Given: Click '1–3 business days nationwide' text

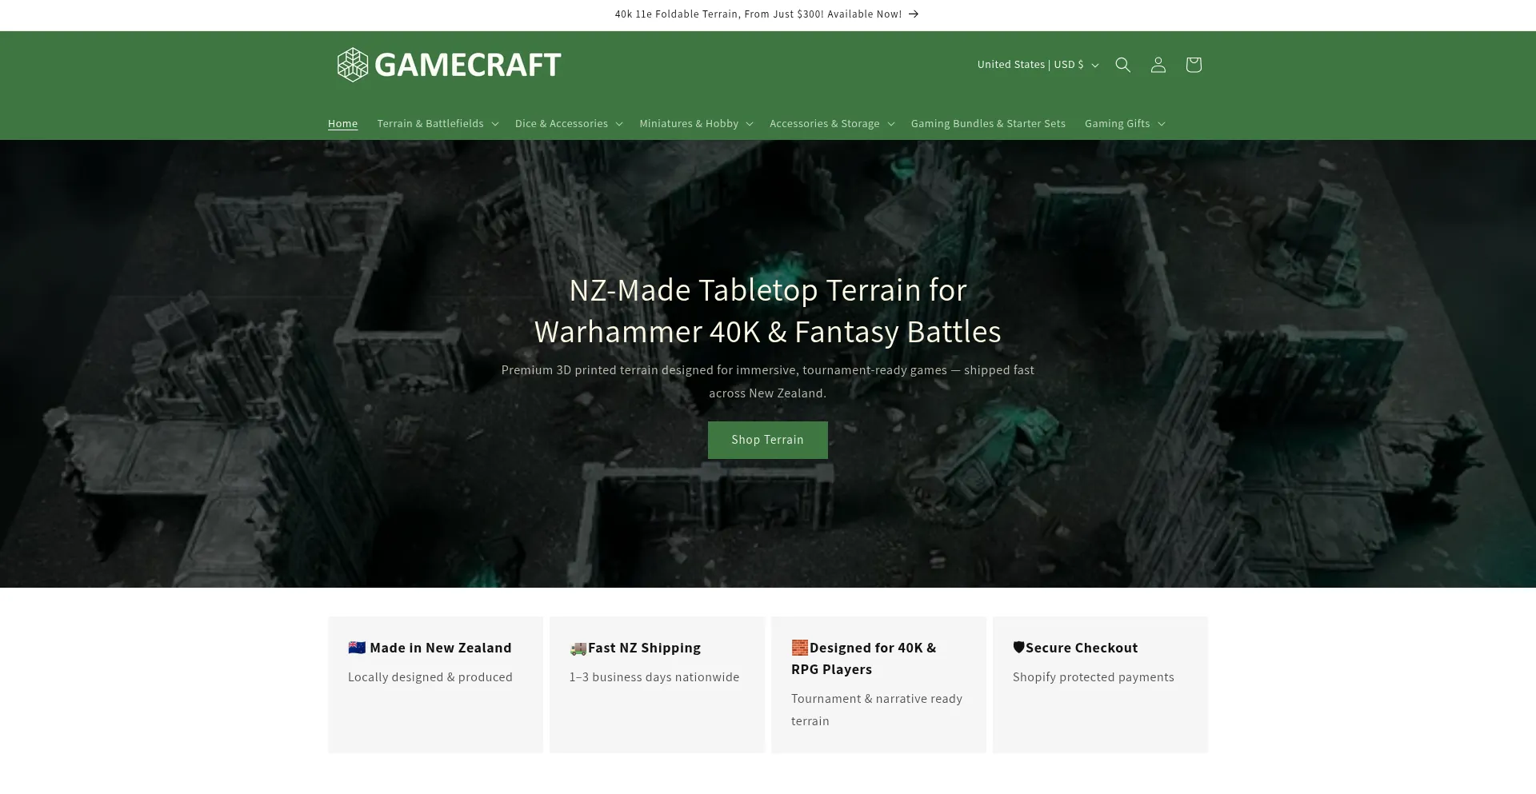Looking at the screenshot, I should [654, 677].
